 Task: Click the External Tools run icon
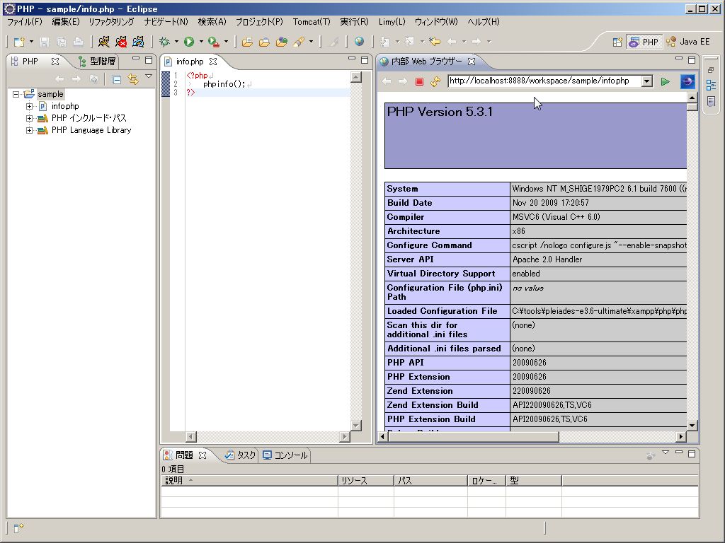(214, 42)
